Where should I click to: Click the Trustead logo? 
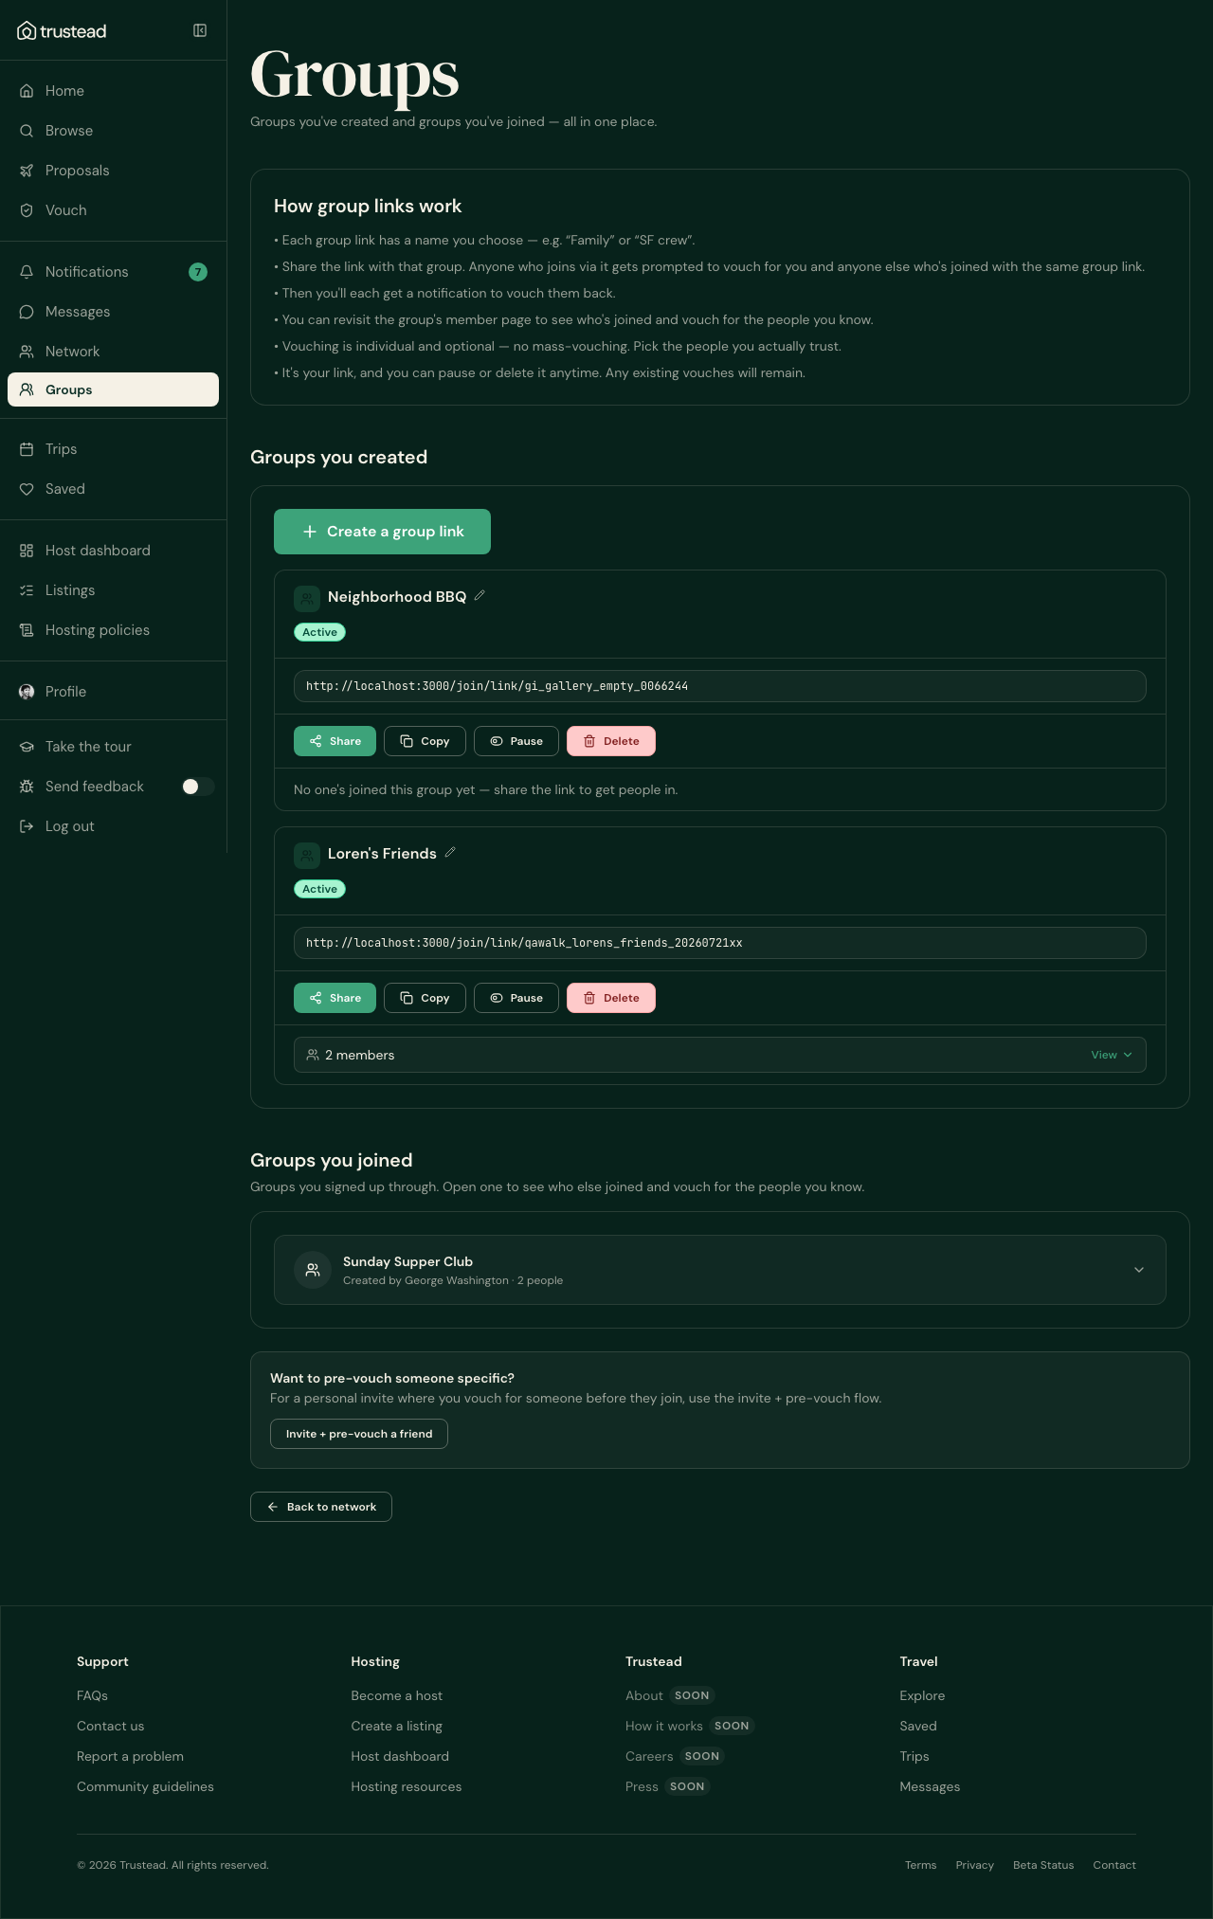62,31
